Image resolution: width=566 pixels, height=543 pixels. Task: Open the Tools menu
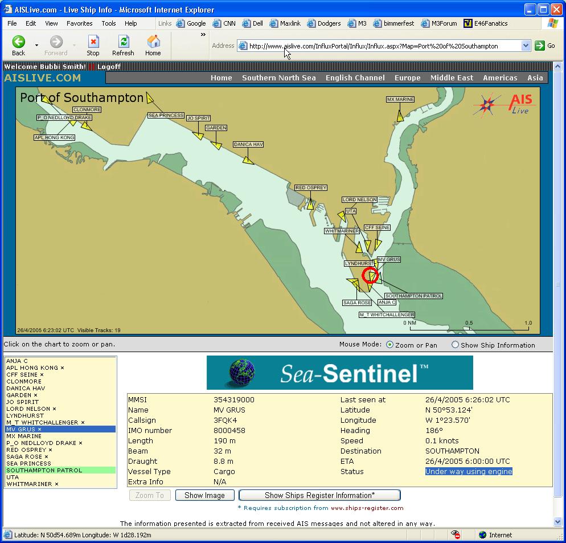108,23
